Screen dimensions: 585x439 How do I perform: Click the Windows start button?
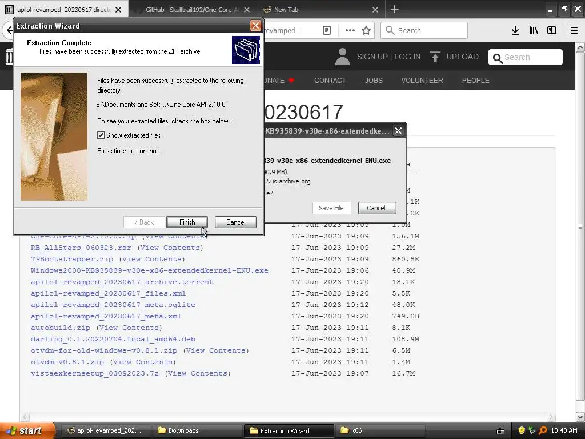click(27, 430)
